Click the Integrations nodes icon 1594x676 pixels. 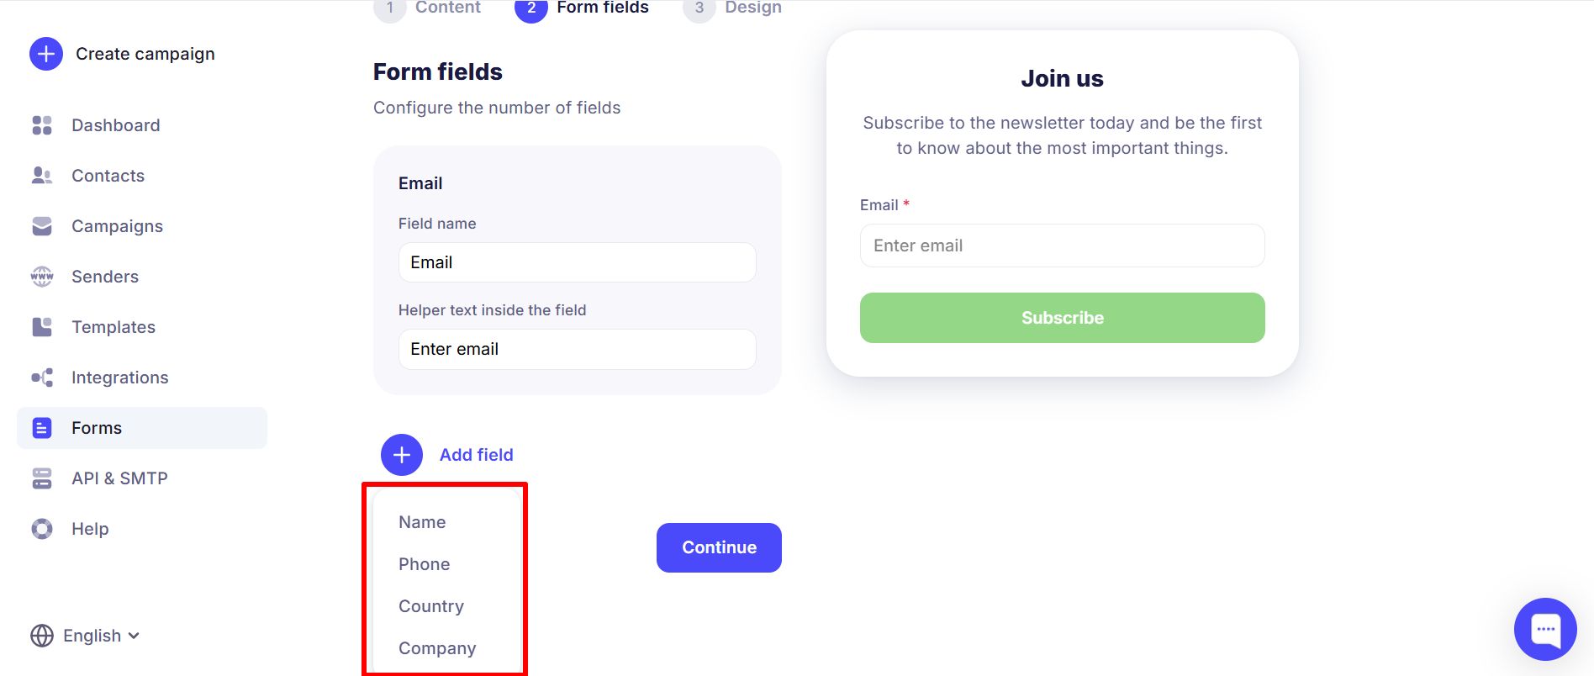(42, 378)
